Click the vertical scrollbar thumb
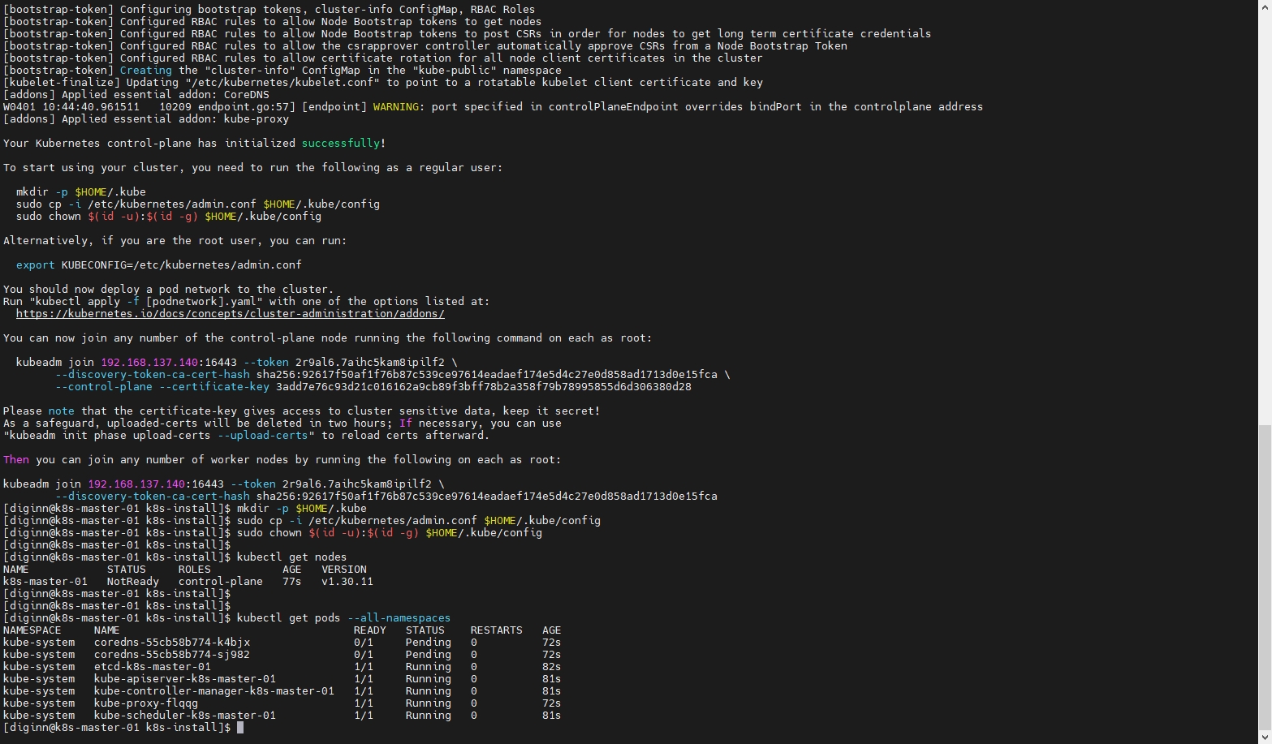Viewport: 1272px width, 744px height. point(1265,576)
